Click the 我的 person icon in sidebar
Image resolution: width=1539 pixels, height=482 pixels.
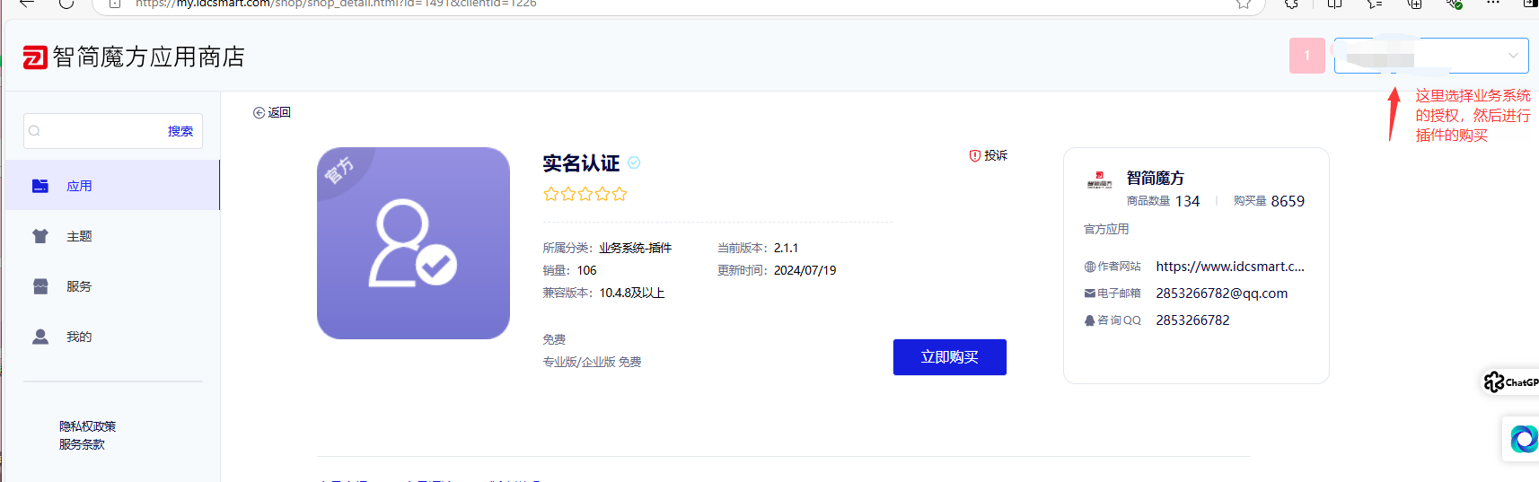click(x=40, y=337)
